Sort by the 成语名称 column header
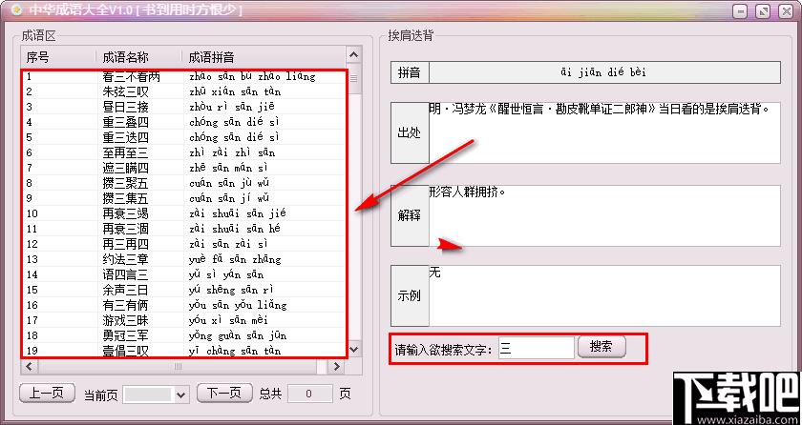This screenshot has height=425, width=802. click(138, 57)
